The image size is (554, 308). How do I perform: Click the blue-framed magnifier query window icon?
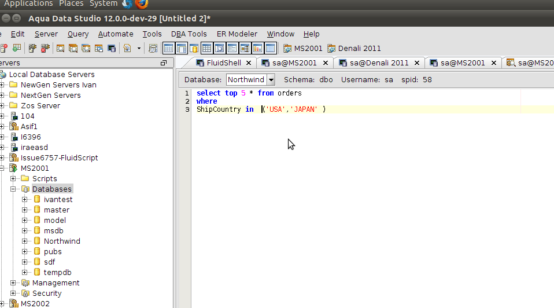[86, 48]
